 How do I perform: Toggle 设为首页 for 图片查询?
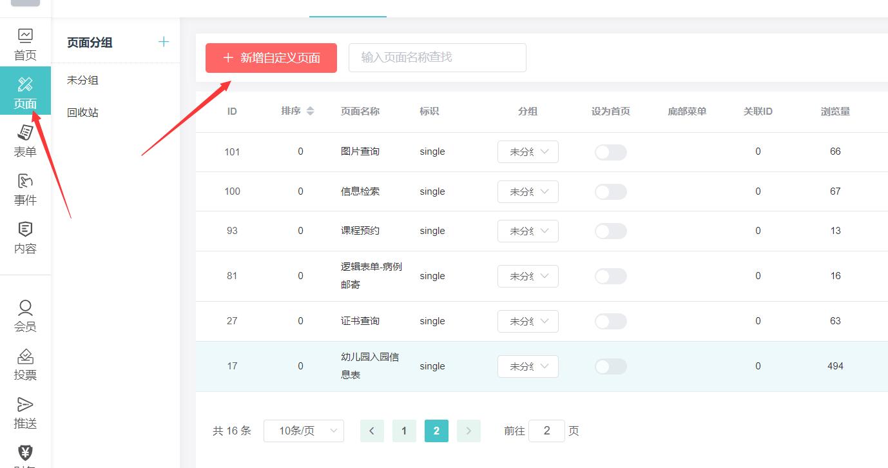pos(610,152)
